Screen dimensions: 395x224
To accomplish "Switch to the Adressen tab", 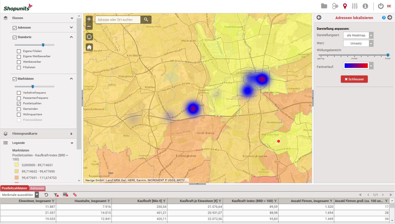I will [37, 188].
